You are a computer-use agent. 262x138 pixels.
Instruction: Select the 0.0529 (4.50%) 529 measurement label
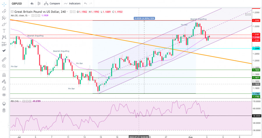tap(144, 18)
